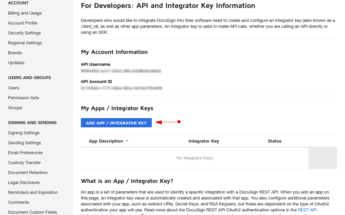Open Security Settings in sidebar
This screenshot has width=345, height=215.
[x=24, y=33]
